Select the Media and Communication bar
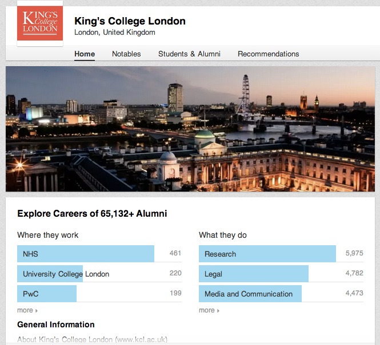Screen dimensions: 380x345 pyautogui.click(x=250, y=294)
